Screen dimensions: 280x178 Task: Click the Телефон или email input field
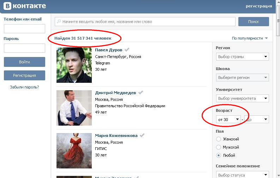point(24,29)
